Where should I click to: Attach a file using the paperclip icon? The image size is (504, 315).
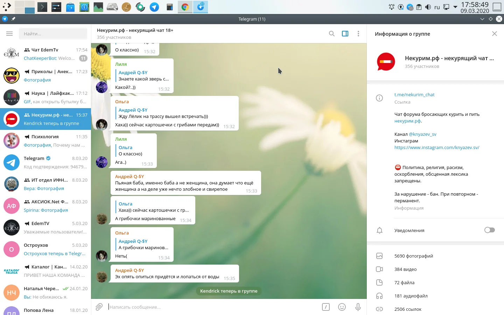[99, 307]
